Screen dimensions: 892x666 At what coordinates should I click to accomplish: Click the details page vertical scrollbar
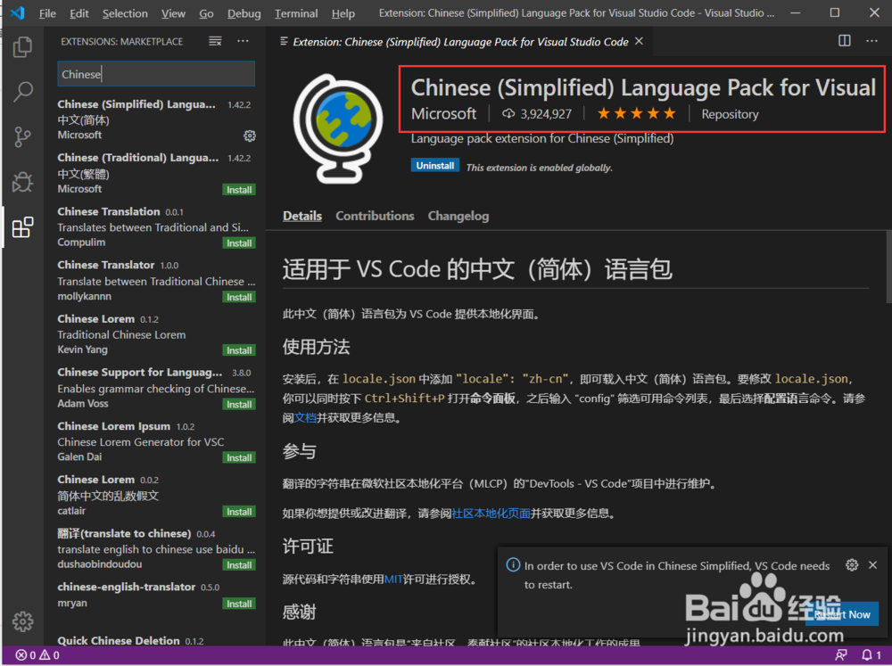tap(888, 267)
